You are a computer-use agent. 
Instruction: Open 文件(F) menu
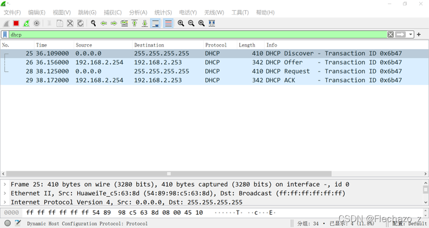point(12,12)
